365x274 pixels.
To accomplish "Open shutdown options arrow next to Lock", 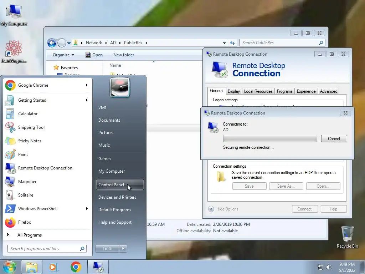I will (123, 249).
